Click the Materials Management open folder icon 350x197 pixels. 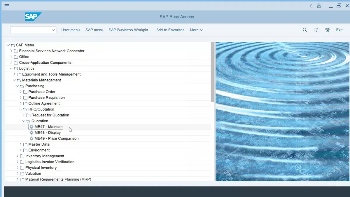[x=19, y=80]
